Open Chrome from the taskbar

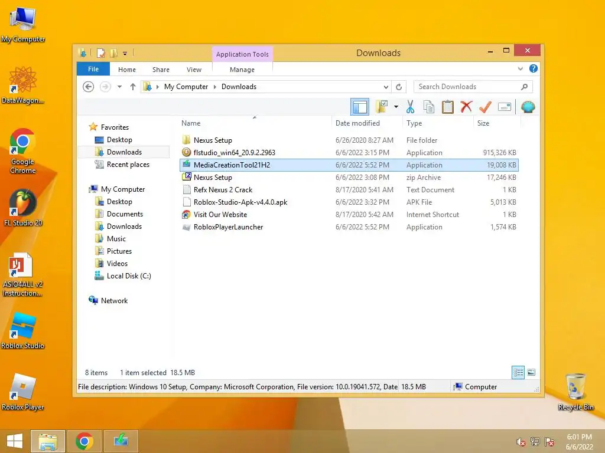click(x=84, y=441)
